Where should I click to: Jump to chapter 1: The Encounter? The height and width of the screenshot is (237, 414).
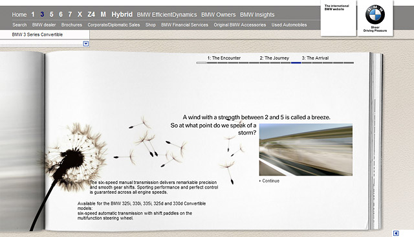pos(224,58)
